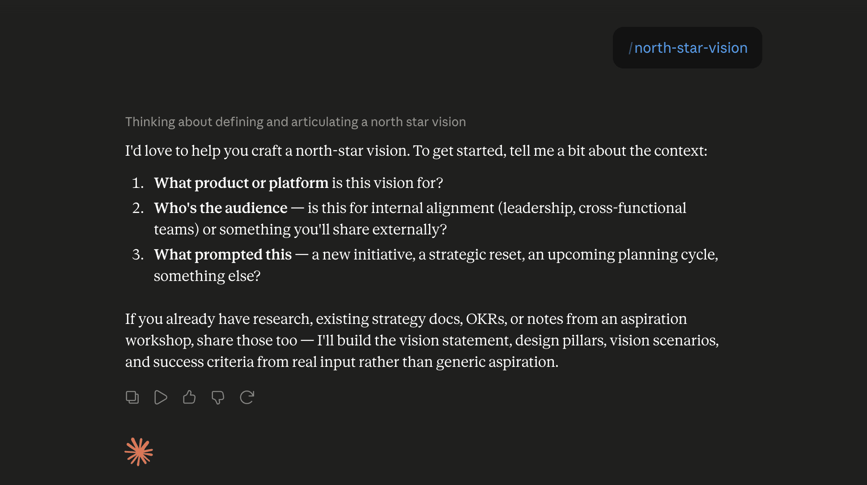This screenshot has height=485, width=867.
Task: Retry the response with the regenerate icon
Action: [x=246, y=397]
